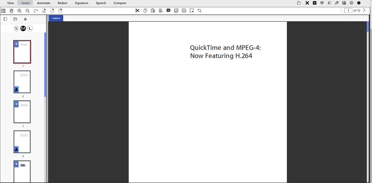Select the page 3 thumbnail
The width and height of the screenshot is (372, 183).
[x=22, y=112]
